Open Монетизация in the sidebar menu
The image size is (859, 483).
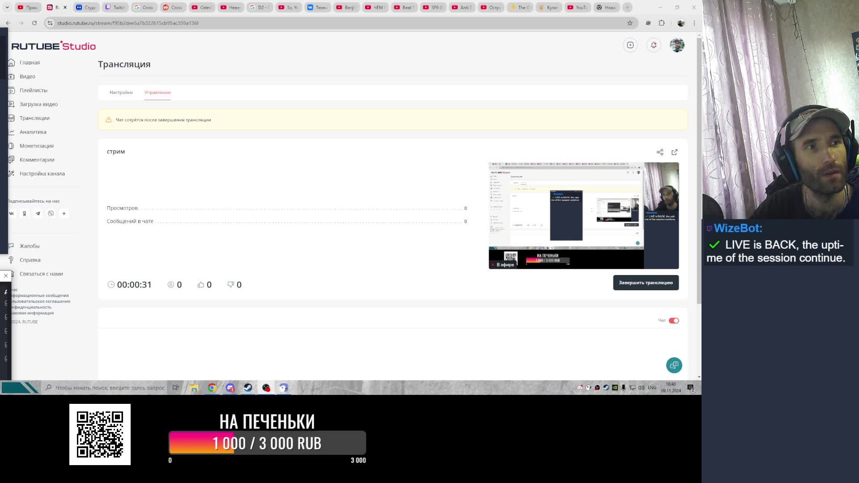pyautogui.click(x=36, y=146)
